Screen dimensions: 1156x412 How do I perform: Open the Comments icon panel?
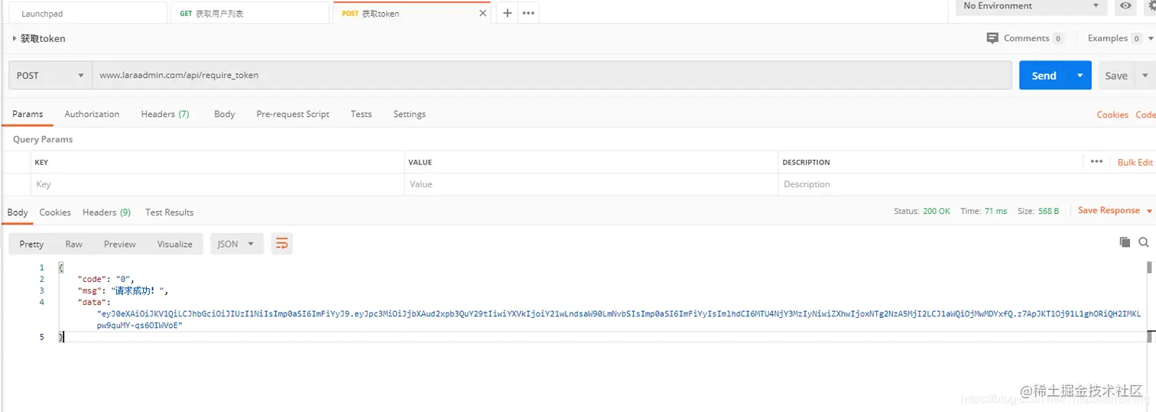(x=993, y=38)
